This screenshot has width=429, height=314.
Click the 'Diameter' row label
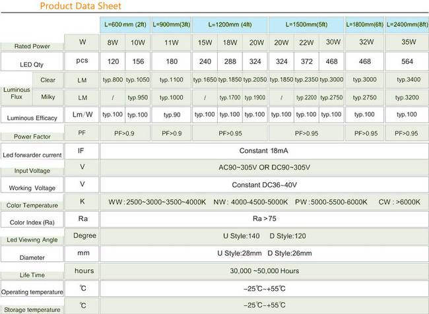point(32,257)
